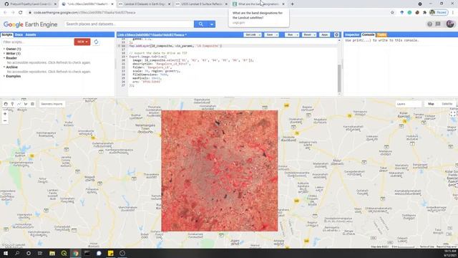Click the blue search magnifier button
Viewport: 458px width, 258px height.
[x=200, y=24]
